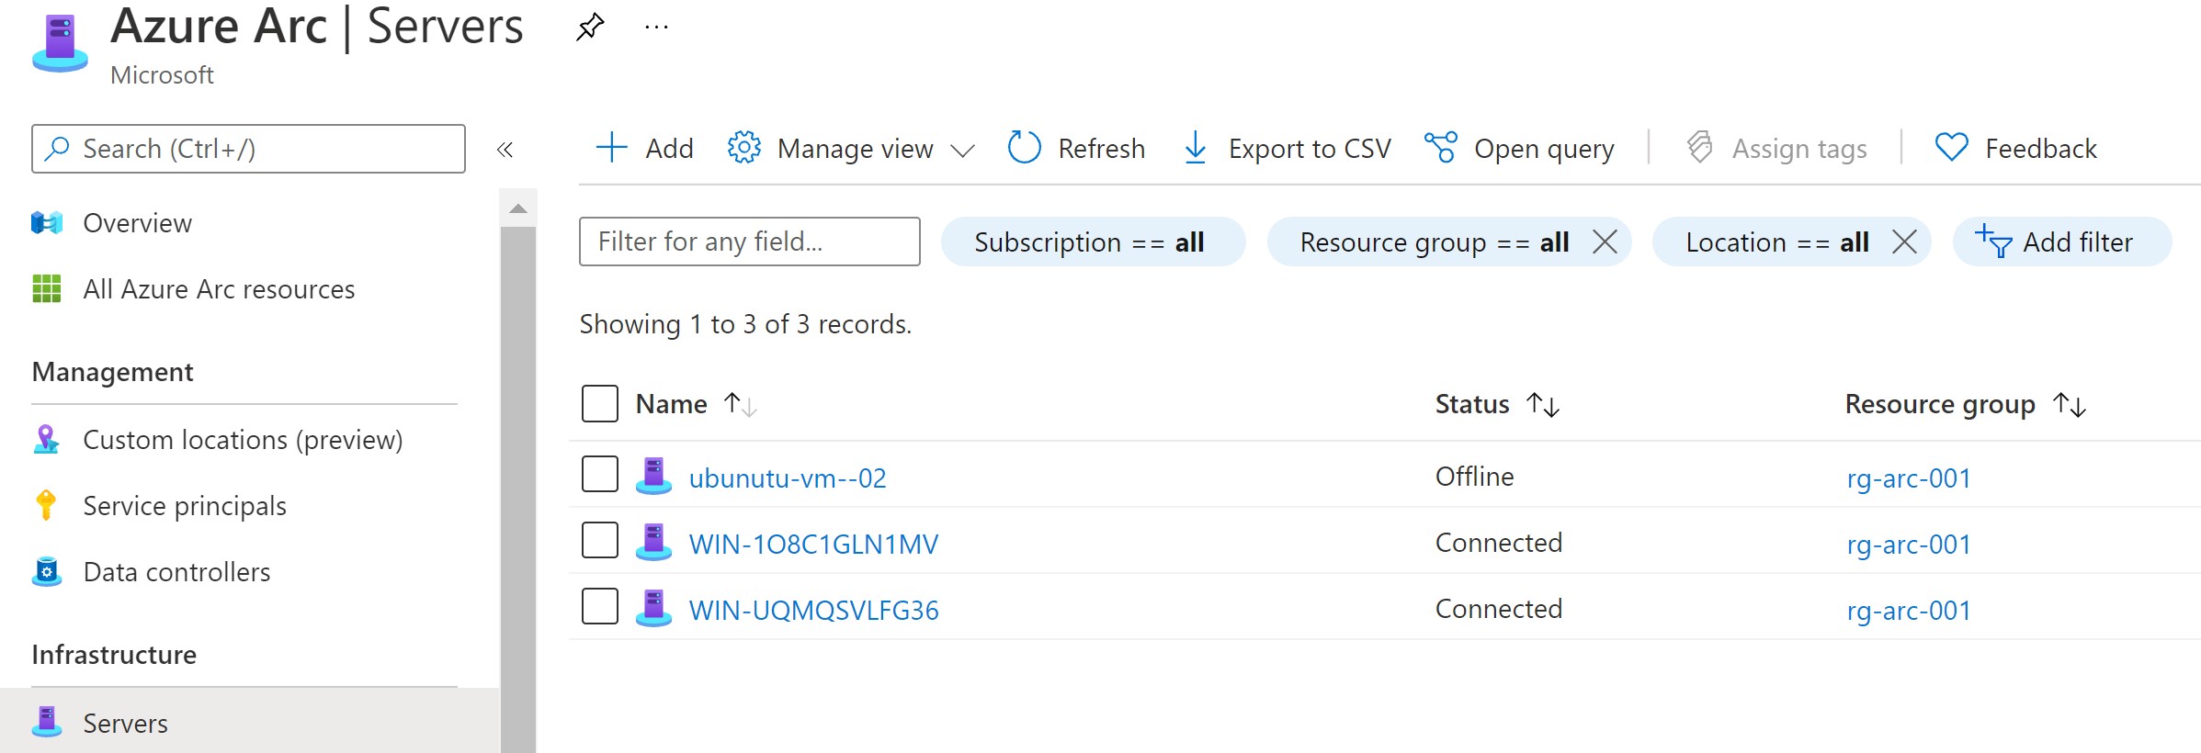This screenshot has width=2201, height=753.
Task: Click the sidebar scrollbar up arrow
Action: coord(518,208)
